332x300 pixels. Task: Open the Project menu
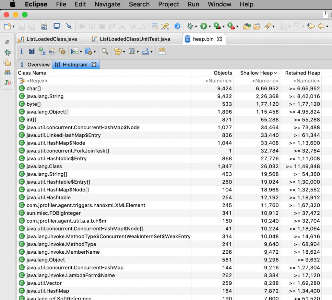coord(169,4)
